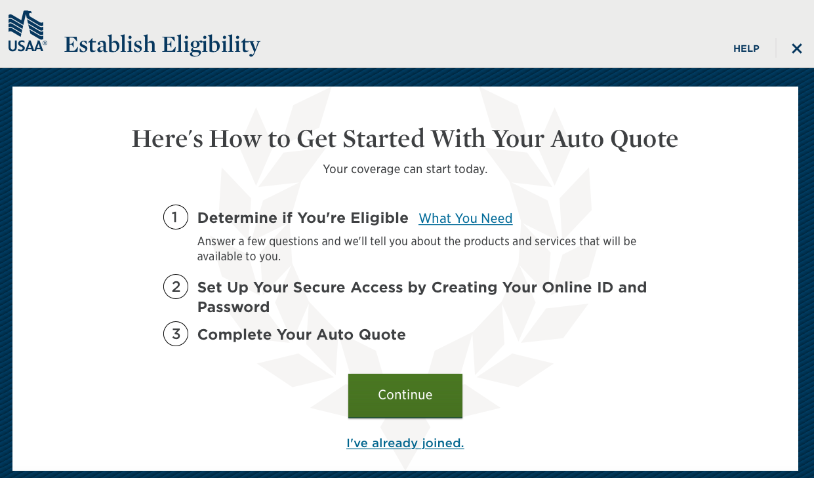
Task: Open HELP from the top bar
Action: click(746, 48)
